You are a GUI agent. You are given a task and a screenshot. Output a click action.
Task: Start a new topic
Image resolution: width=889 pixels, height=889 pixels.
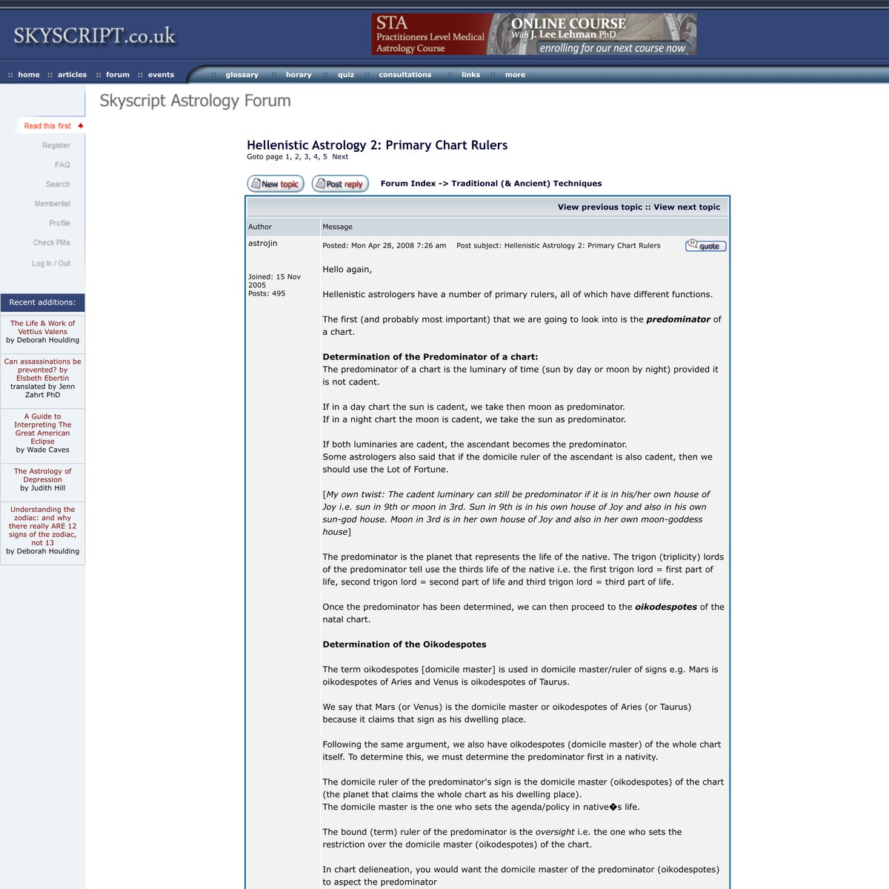pyautogui.click(x=275, y=183)
